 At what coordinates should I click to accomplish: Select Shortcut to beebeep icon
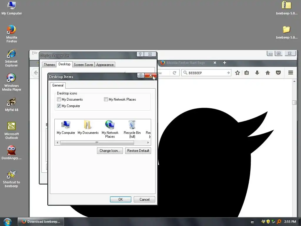point(11,179)
